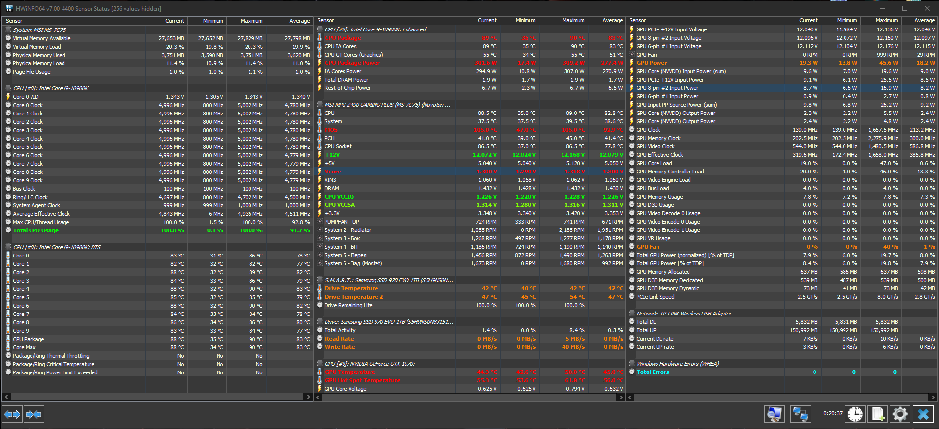Select the CPU [#0]: Intel Core i9-10900K: DTS header
The width and height of the screenshot is (939, 429).
coord(158,247)
